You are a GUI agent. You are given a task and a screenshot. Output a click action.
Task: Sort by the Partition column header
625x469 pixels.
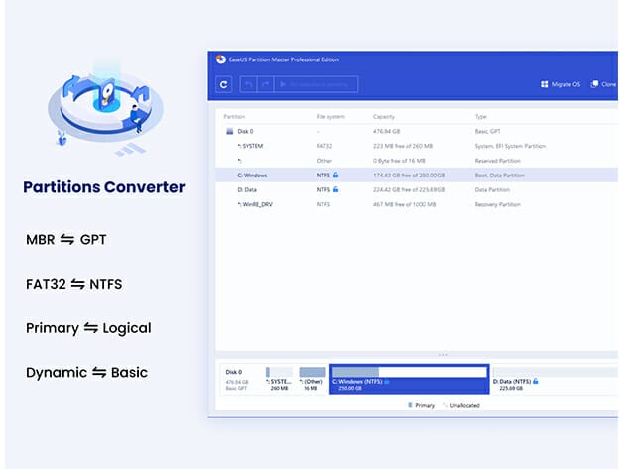pos(234,117)
